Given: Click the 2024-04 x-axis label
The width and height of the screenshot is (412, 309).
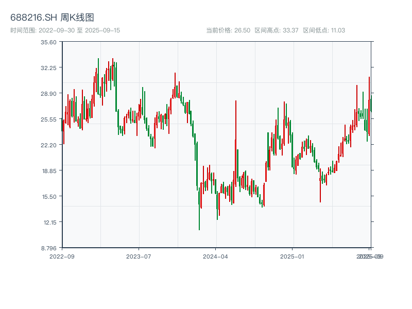Looking at the screenshot, I should tap(215, 256).
